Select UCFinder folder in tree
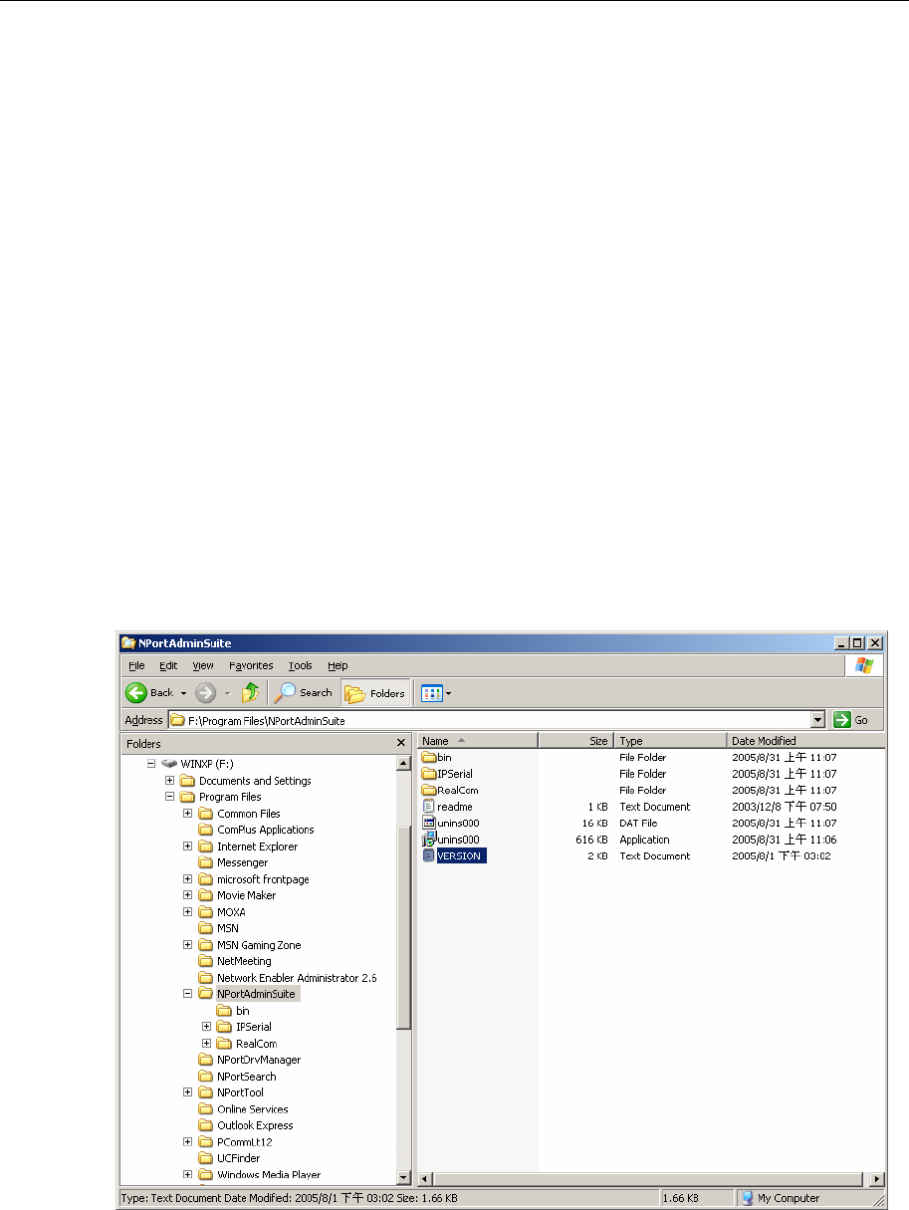This screenshot has height=1210, width=909. [x=230, y=1158]
